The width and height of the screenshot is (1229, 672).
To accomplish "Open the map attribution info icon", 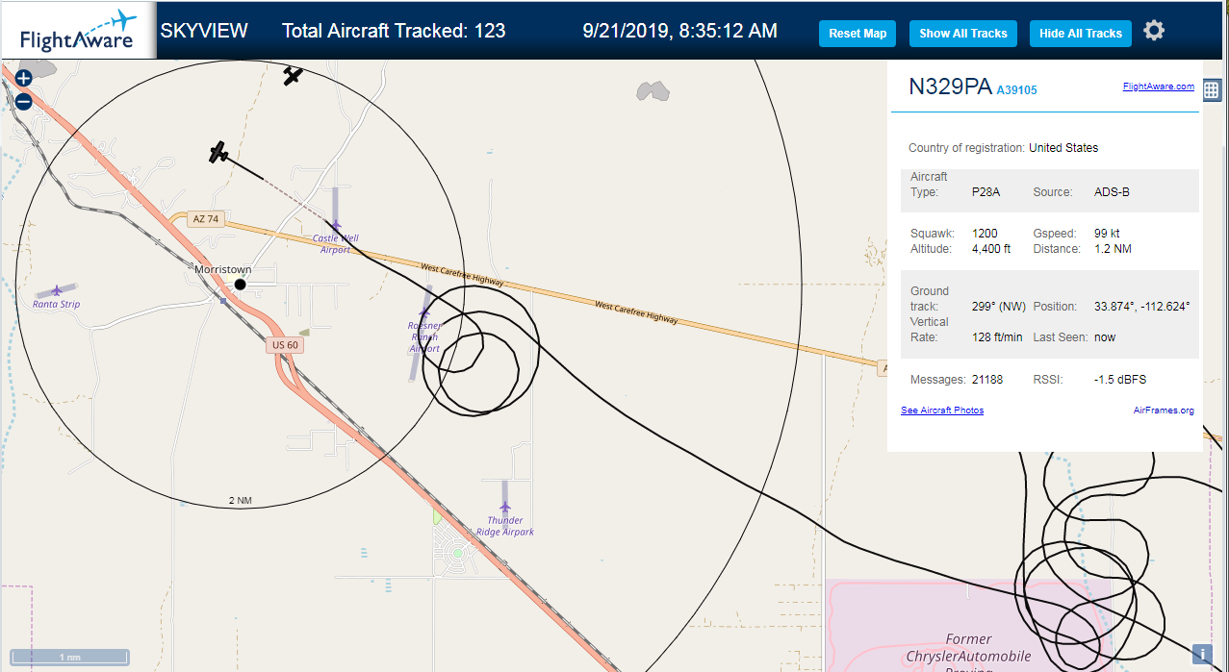I will click(x=1202, y=655).
